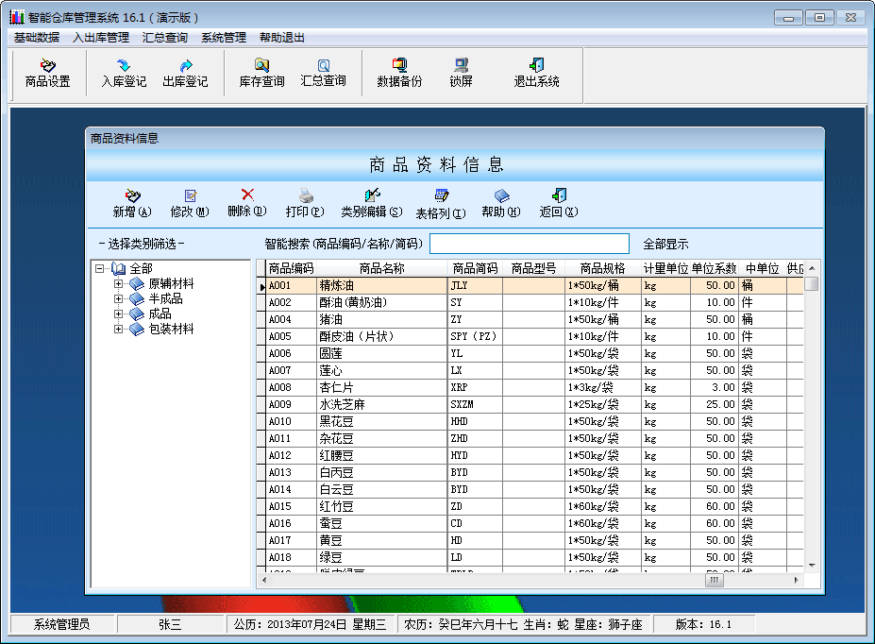
Task: Collapse the 全部 tree root node
Action: [99, 268]
